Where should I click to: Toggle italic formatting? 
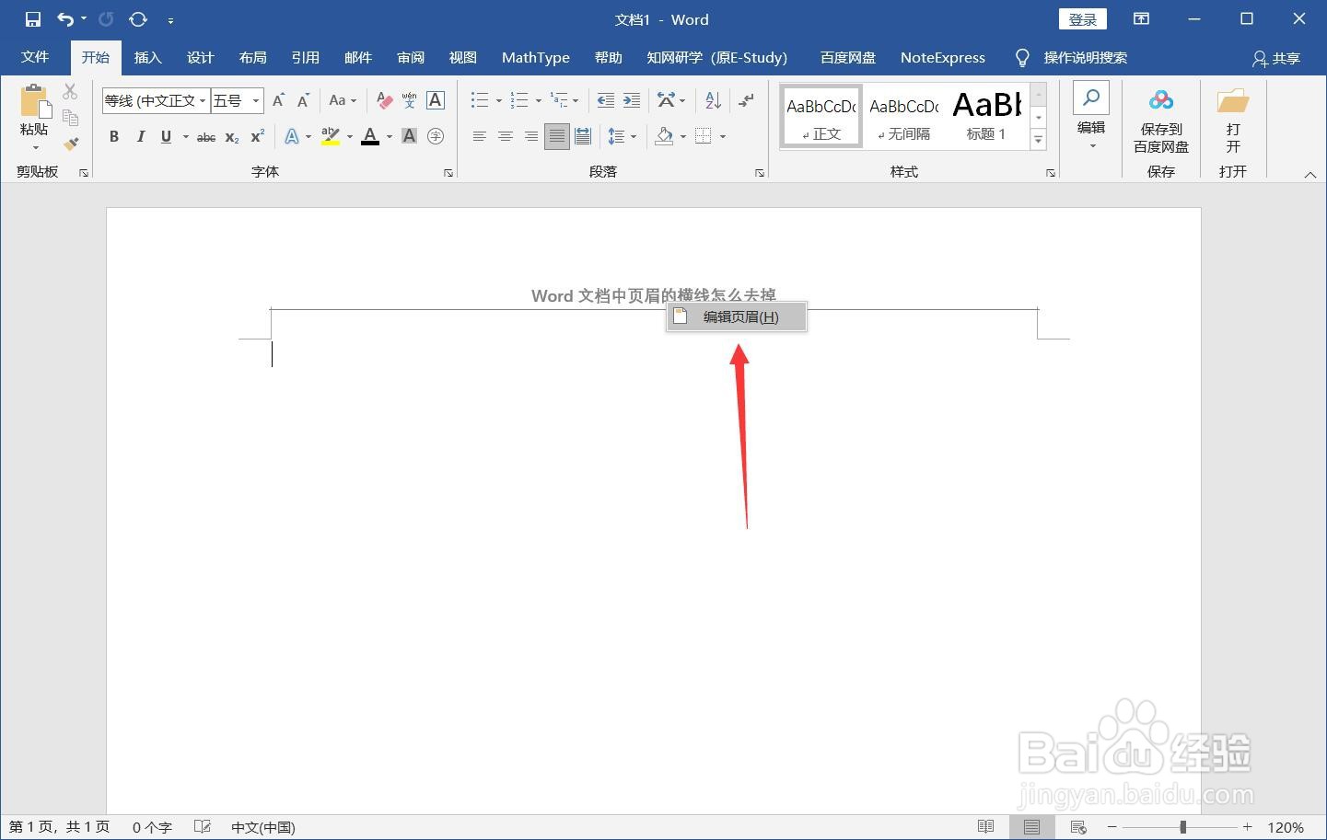pyautogui.click(x=140, y=136)
